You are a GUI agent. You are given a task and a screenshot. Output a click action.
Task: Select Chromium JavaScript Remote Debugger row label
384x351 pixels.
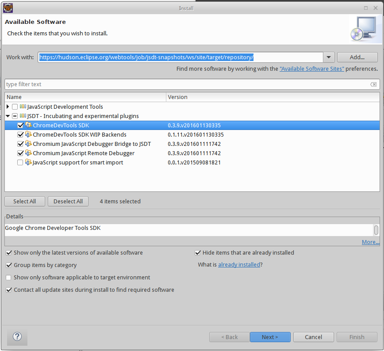point(84,153)
